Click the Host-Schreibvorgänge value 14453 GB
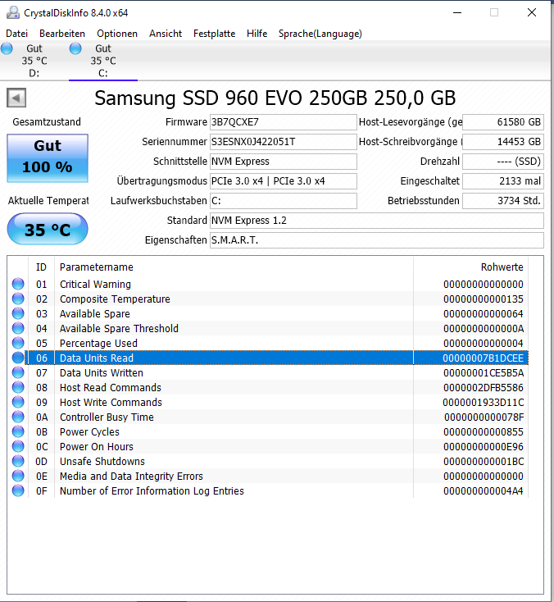This screenshot has height=602, width=554. tap(503, 142)
